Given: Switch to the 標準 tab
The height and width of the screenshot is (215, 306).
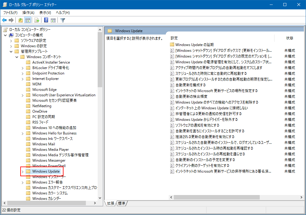Looking at the screenshot, I should (x=121, y=203).
